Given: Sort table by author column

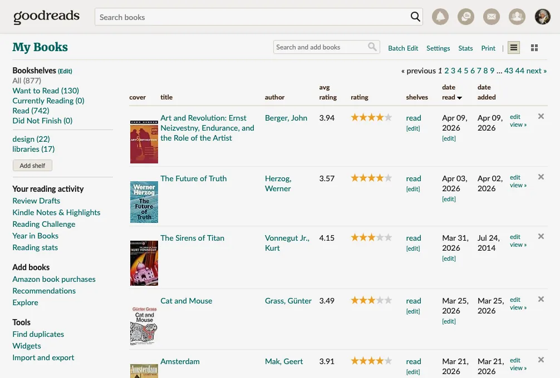Looking at the screenshot, I should (x=274, y=97).
